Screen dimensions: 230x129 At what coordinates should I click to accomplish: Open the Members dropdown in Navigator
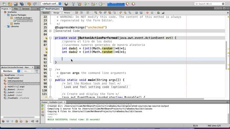(11, 71)
